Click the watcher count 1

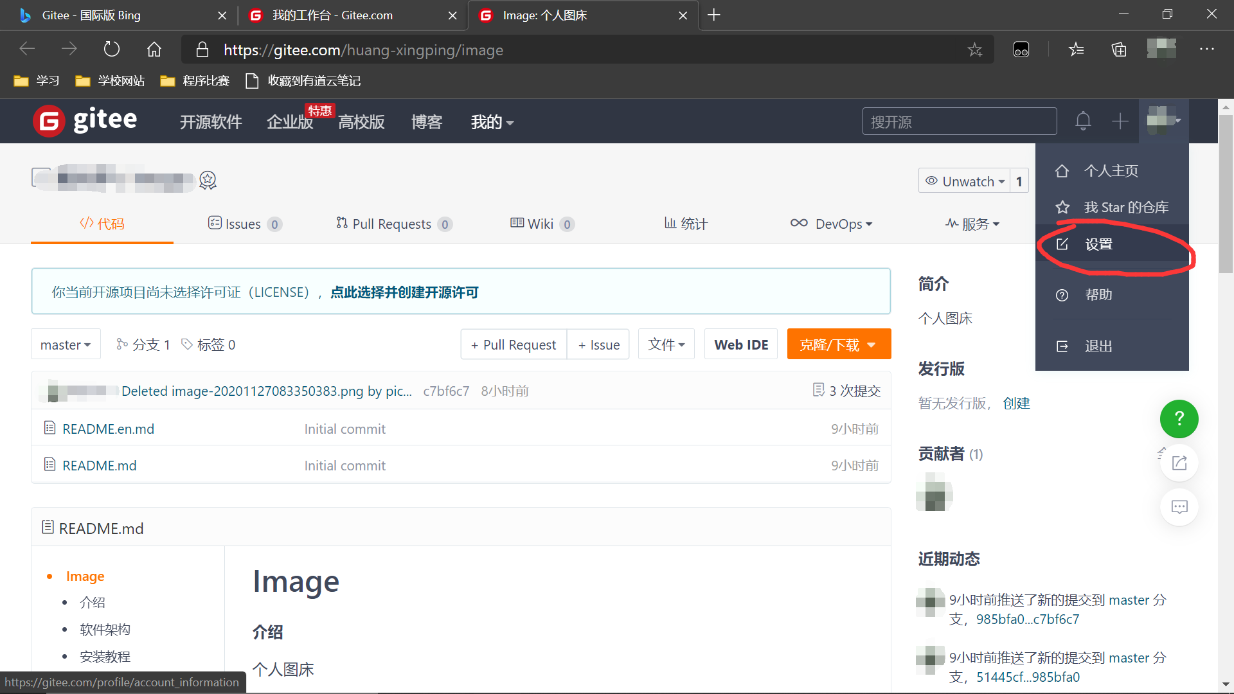point(1019,181)
